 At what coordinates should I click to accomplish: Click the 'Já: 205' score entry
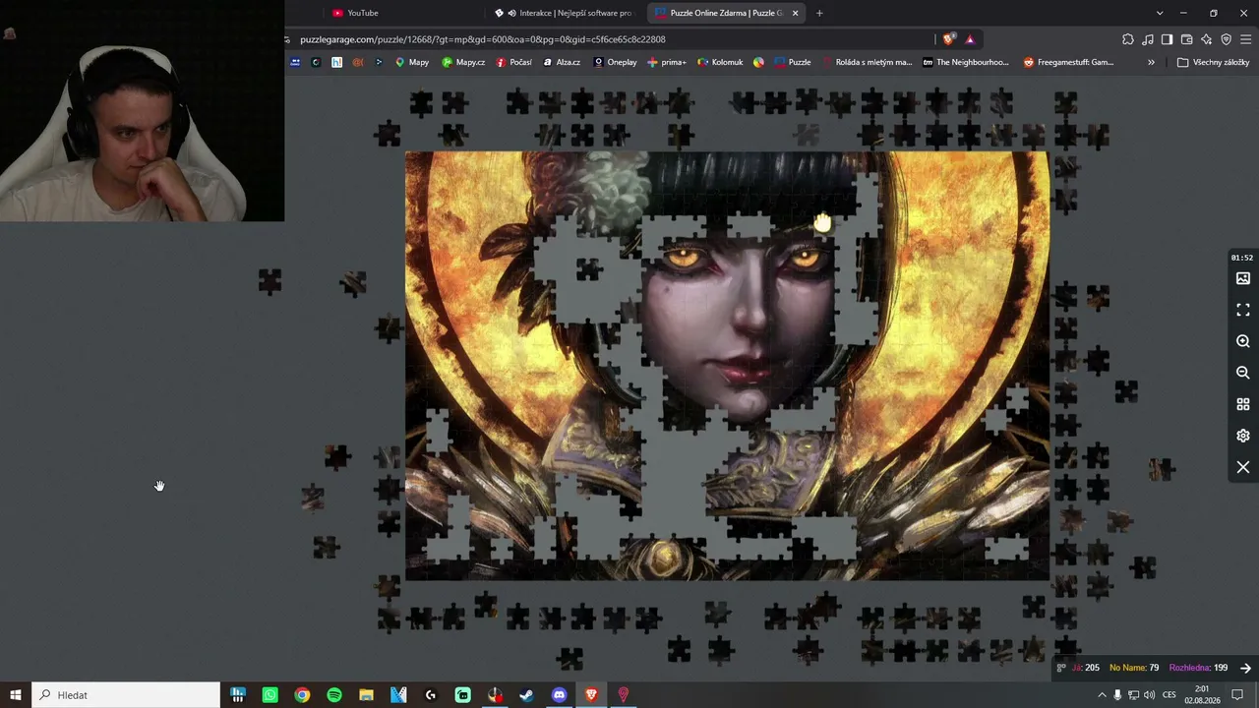[x=1086, y=668]
